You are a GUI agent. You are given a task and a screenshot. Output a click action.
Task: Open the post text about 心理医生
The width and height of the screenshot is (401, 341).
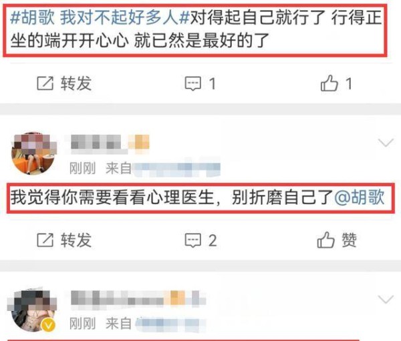pyautogui.click(x=197, y=197)
